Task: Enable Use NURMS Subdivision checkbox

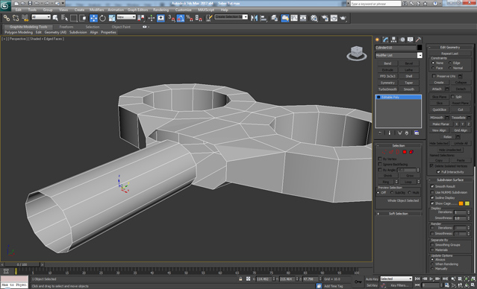Action: [x=432, y=192]
